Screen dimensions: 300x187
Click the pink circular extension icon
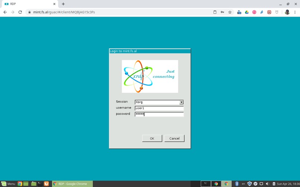[254, 12]
